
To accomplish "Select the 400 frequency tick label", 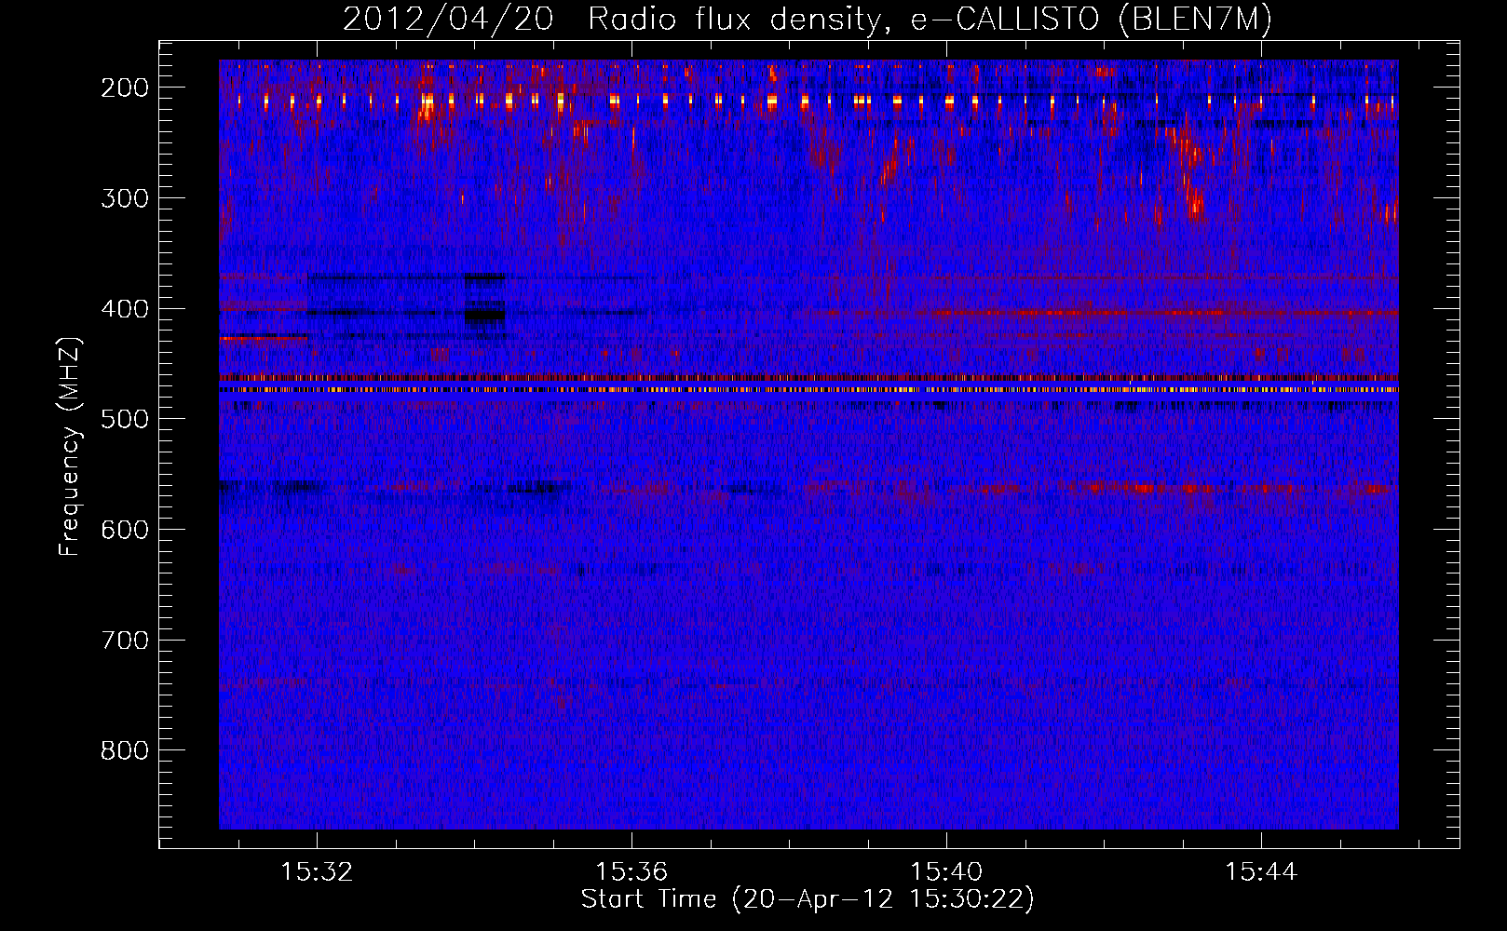I will pyautogui.click(x=125, y=309).
